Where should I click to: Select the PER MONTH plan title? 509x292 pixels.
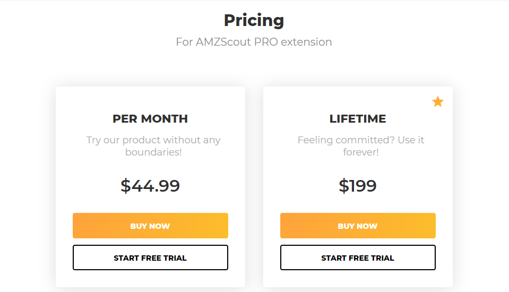(x=150, y=119)
